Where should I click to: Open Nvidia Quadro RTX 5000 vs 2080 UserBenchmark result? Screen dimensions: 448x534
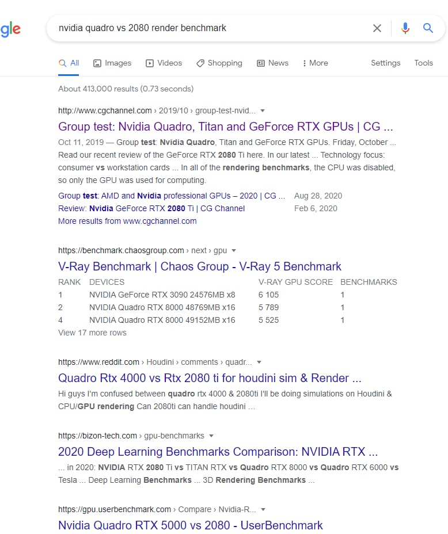tap(191, 525)
